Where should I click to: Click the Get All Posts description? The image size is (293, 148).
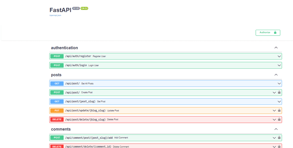87,84
